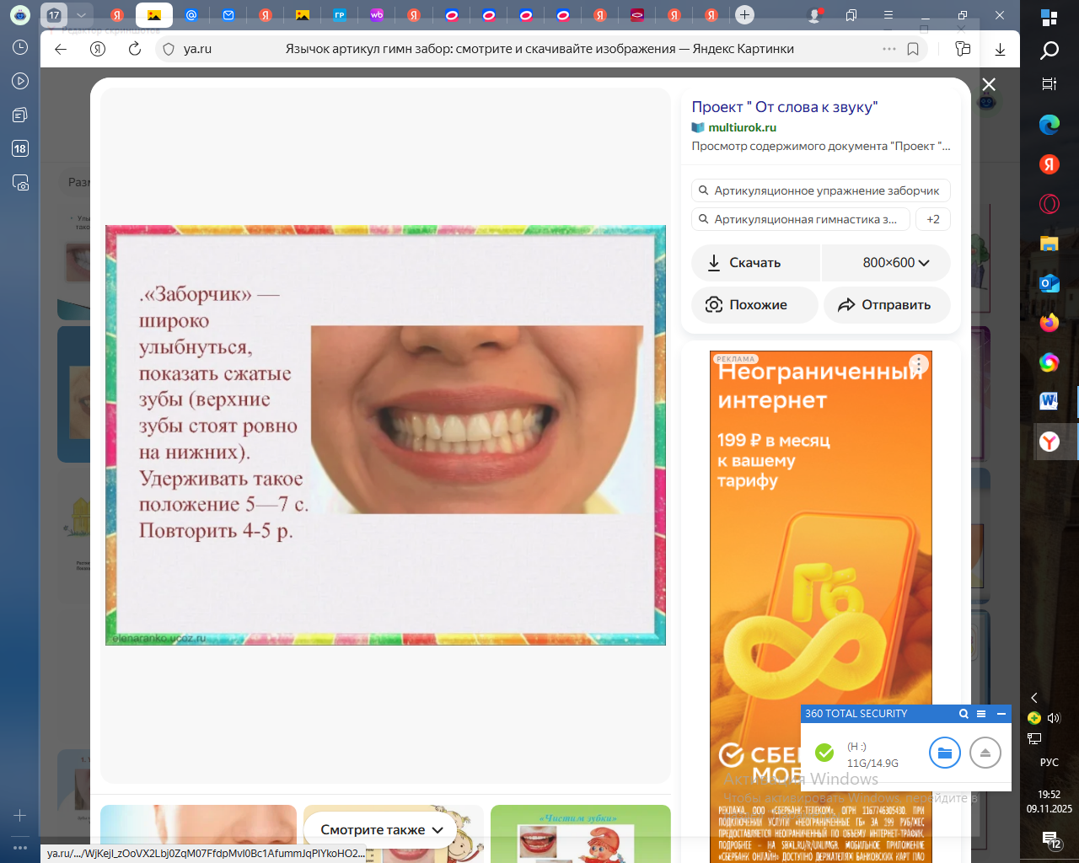
Task: Eject drive in 360 Total Security popup
Action: click(985, 753)
